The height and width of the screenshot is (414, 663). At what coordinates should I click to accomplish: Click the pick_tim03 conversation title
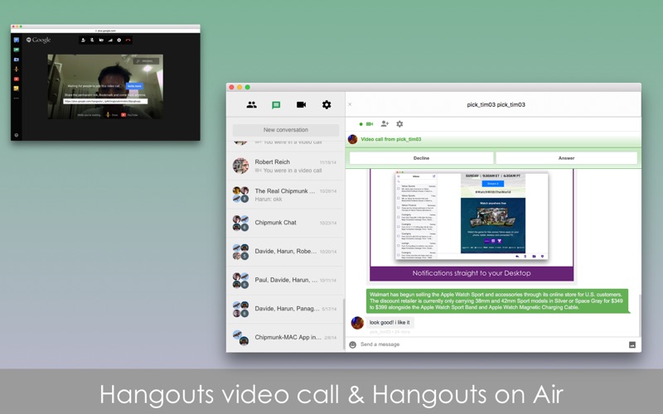pos(496,105)
